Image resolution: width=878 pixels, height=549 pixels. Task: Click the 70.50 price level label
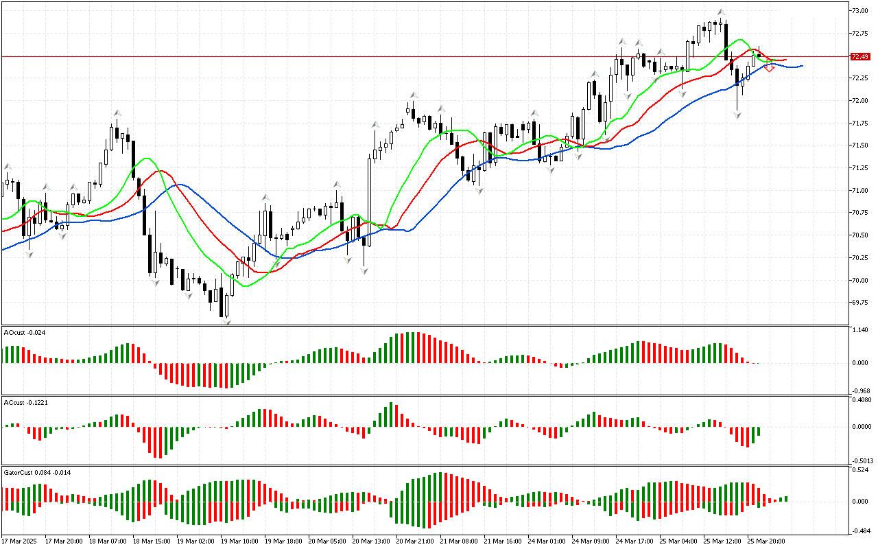click(x=860, y=235)
